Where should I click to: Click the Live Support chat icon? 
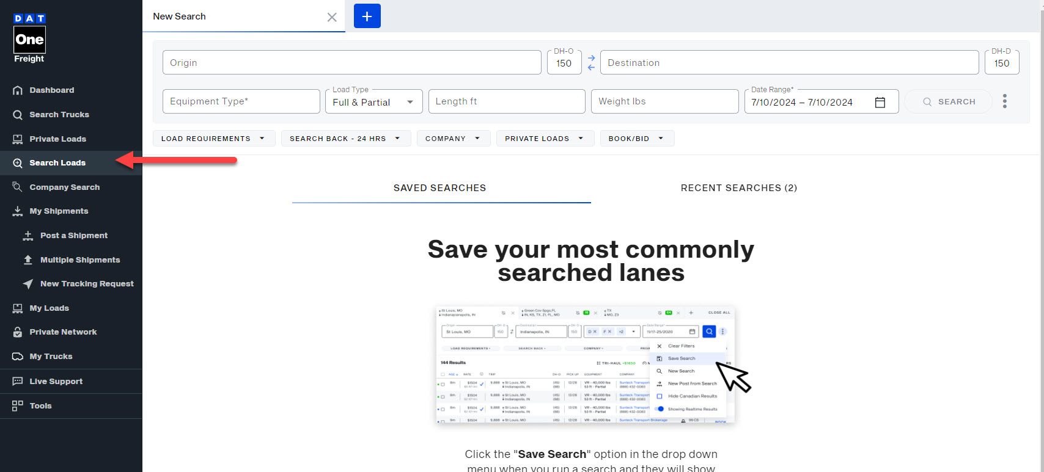[x=18, y=382]
